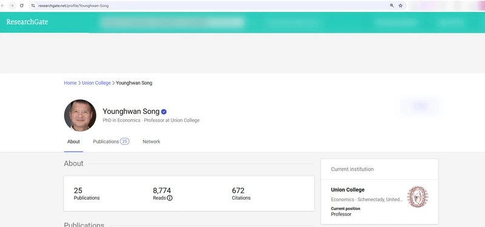Open Younghwan Song's profile photo

pyautogui.click(x=80, y=115)
